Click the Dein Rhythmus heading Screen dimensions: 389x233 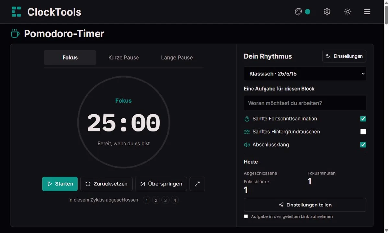coord(268,56)
